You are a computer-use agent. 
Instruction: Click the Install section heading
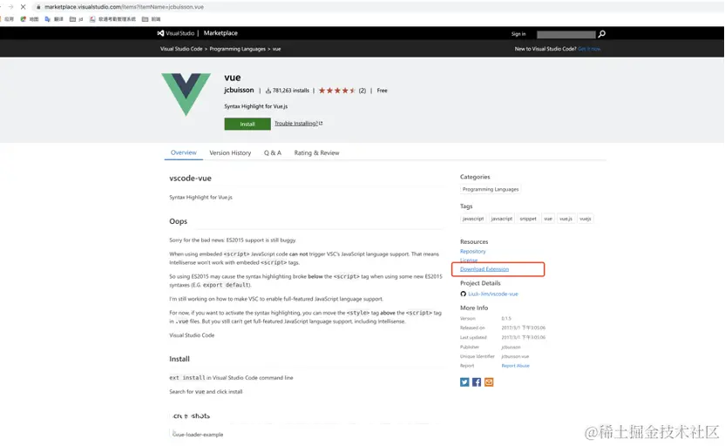(x=180, y=359)
